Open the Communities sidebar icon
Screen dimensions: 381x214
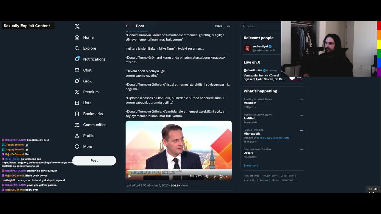pyautogui.click(x=77, y=125)
